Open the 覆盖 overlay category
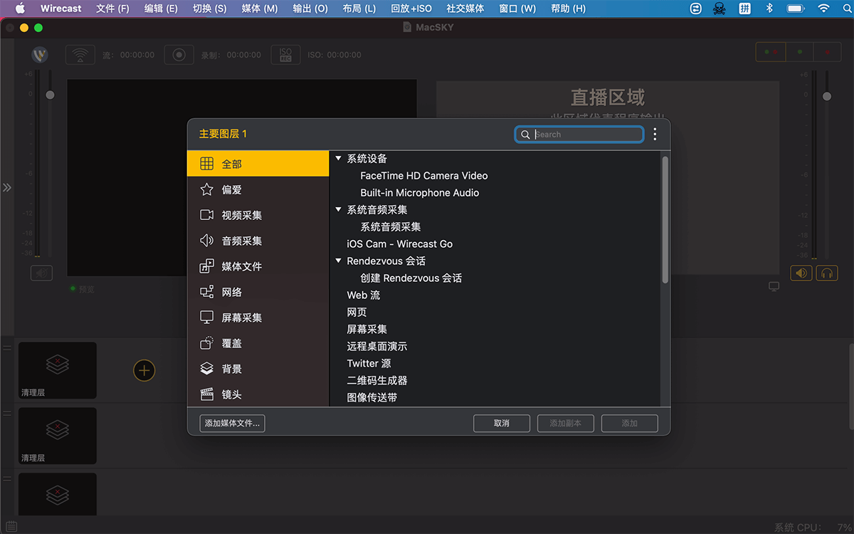 click(x=206, y=343)
